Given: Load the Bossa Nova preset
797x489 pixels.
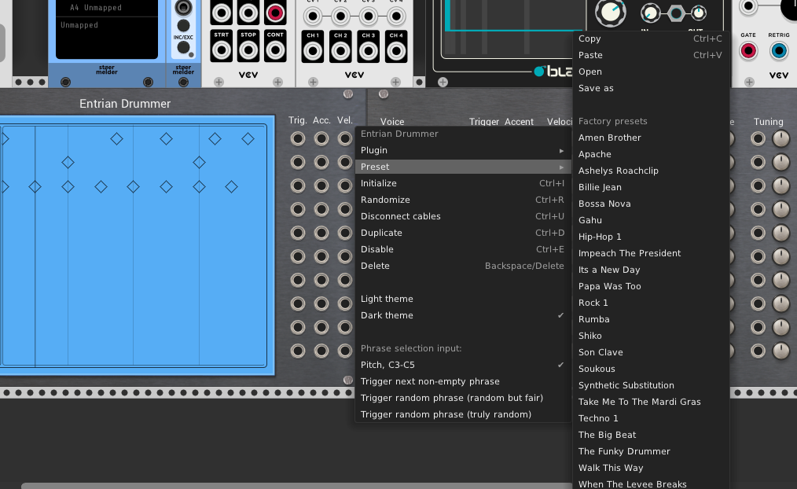Looking at the screenshot, I should [x=651, y=204].
